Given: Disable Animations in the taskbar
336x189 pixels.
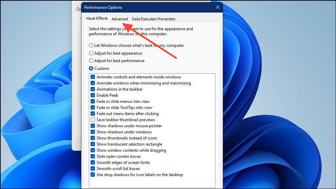Looking at the screenshot, I should [93, 89].
